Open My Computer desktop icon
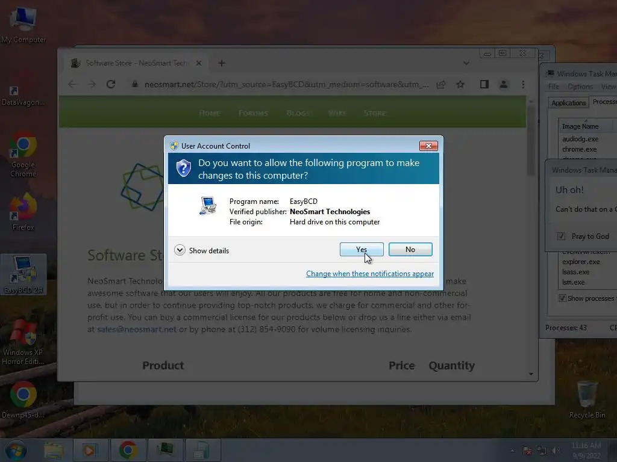The height and width of the screenshot is (462, 617). pos(23,25)
